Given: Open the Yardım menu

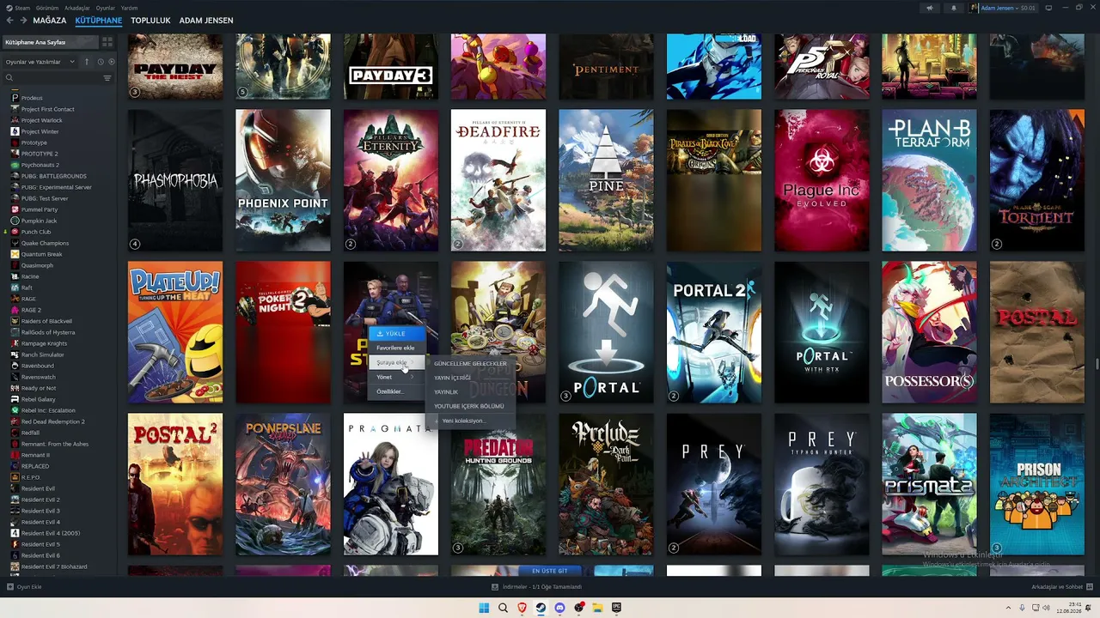Looking at the screenshot, I should pyautogui.click(x=129, y=8).
